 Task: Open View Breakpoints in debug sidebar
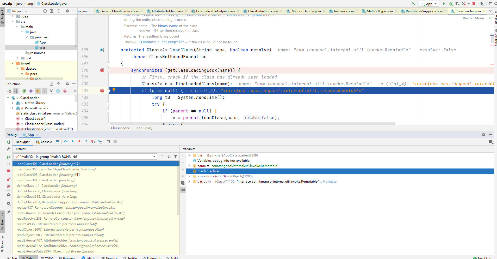click(9, 179)
